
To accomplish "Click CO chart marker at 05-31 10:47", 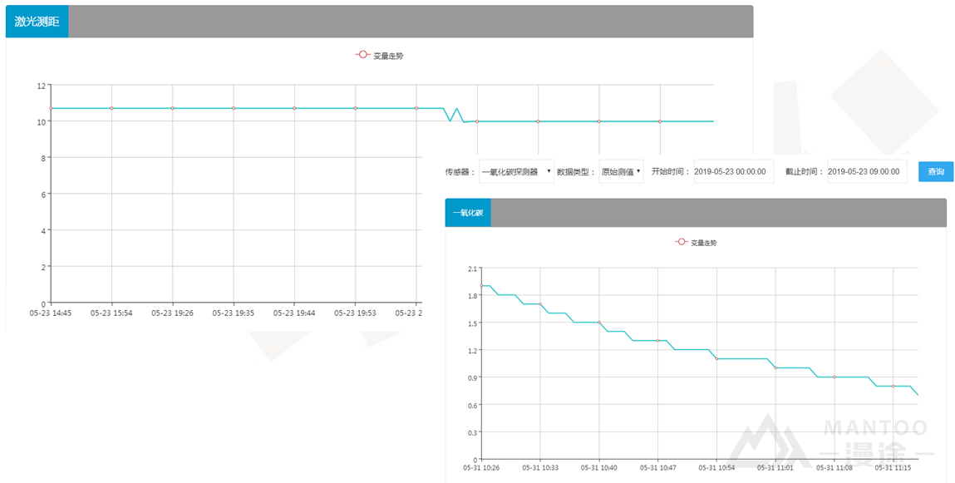I will [657, 340].
